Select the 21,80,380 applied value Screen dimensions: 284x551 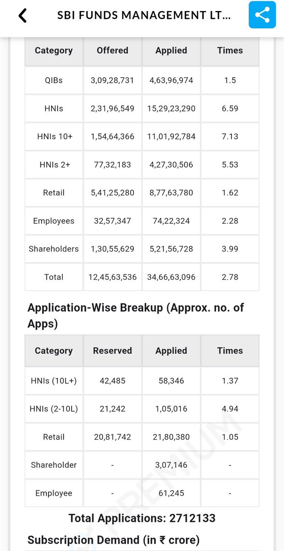click(x=171, y=437)
